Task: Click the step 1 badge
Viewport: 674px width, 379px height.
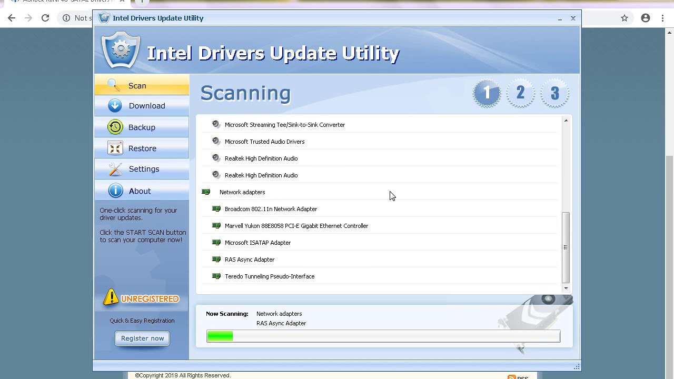Action: (x=487, y=94)
